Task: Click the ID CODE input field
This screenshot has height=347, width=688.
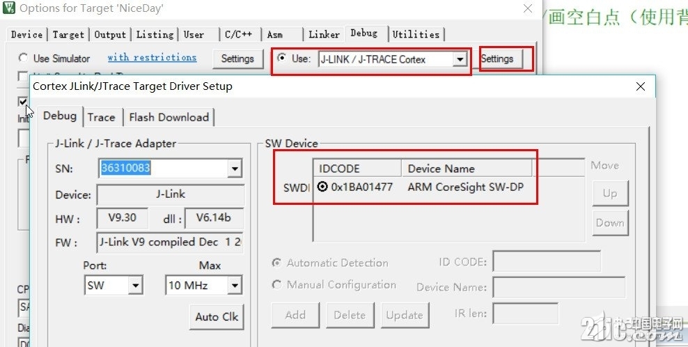Action: 547,261
